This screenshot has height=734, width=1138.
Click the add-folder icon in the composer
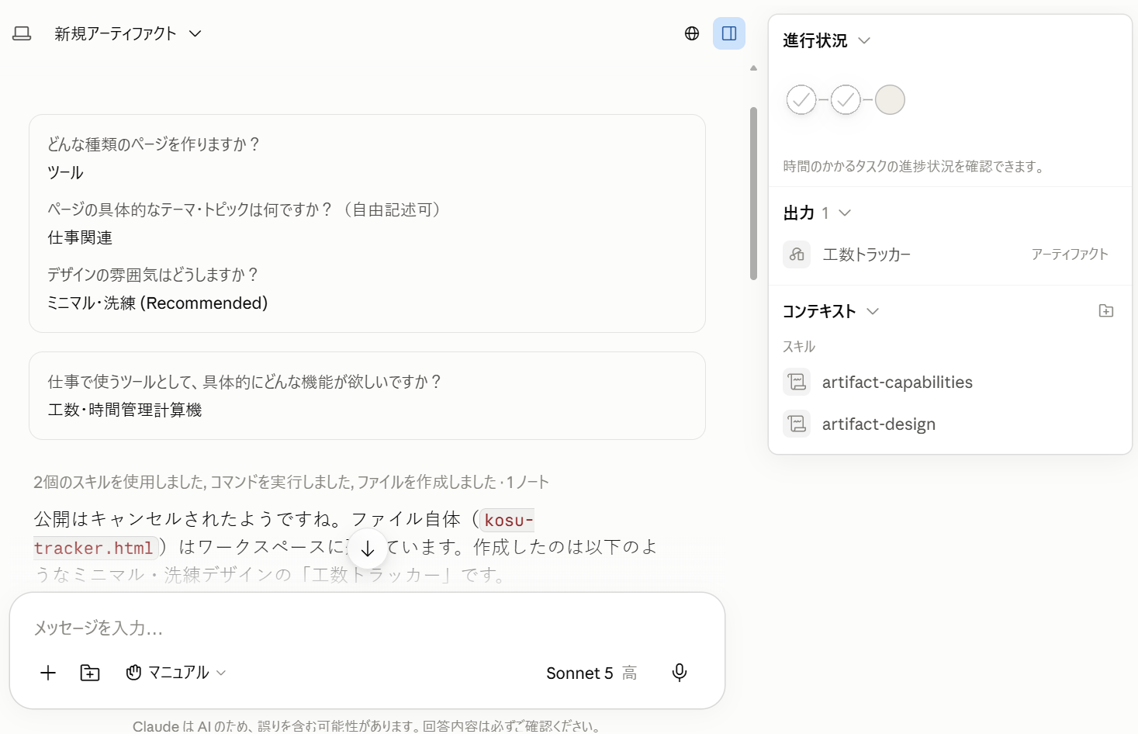tap(90, 673)
